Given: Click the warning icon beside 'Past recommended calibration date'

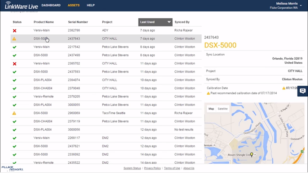Looking at the screenshot, I should click(x=208, y=93).
